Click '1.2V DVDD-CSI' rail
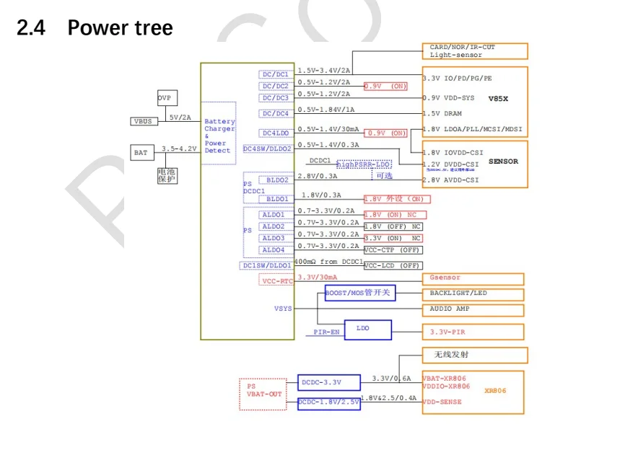This screenshot has height=460, width=620. tap(451, 164)
